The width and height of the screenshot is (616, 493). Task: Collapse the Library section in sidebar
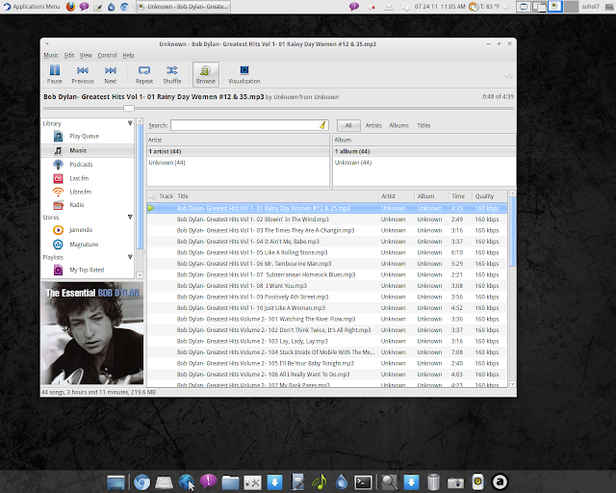point(130,123)
